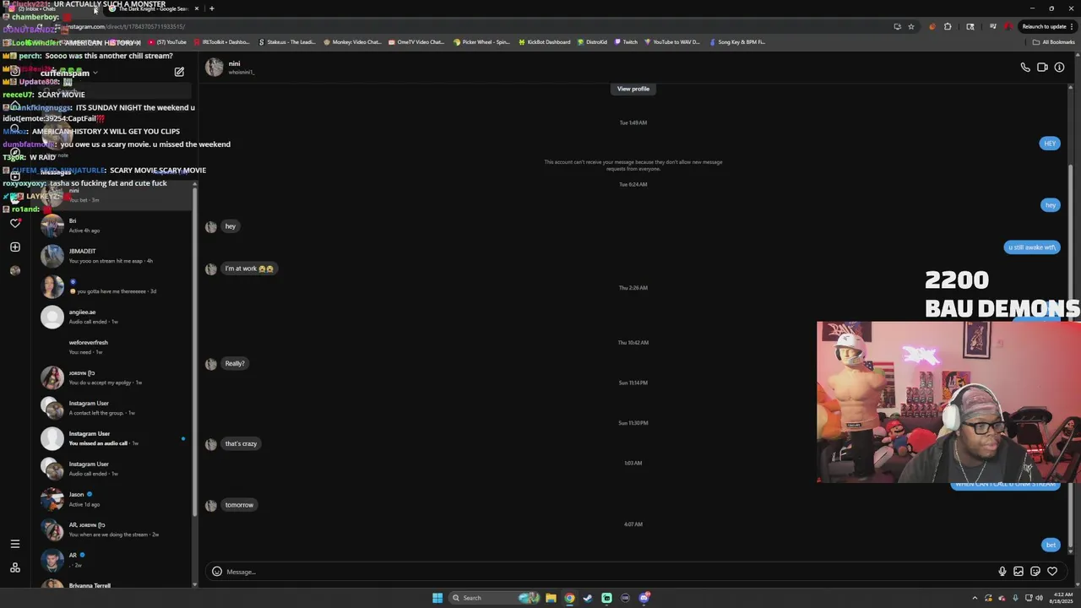Open the orange extension icon in toolbar

932,26
